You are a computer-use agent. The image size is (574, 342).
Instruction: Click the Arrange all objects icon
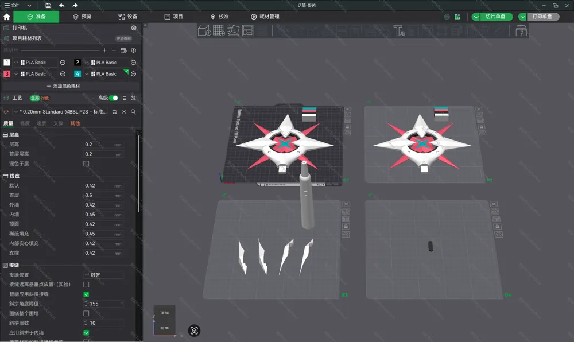[x=248, y=30]
